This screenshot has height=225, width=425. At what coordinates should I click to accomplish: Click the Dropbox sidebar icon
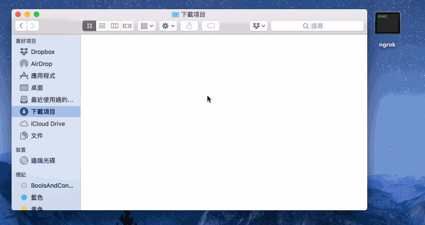tap(24, 52)
